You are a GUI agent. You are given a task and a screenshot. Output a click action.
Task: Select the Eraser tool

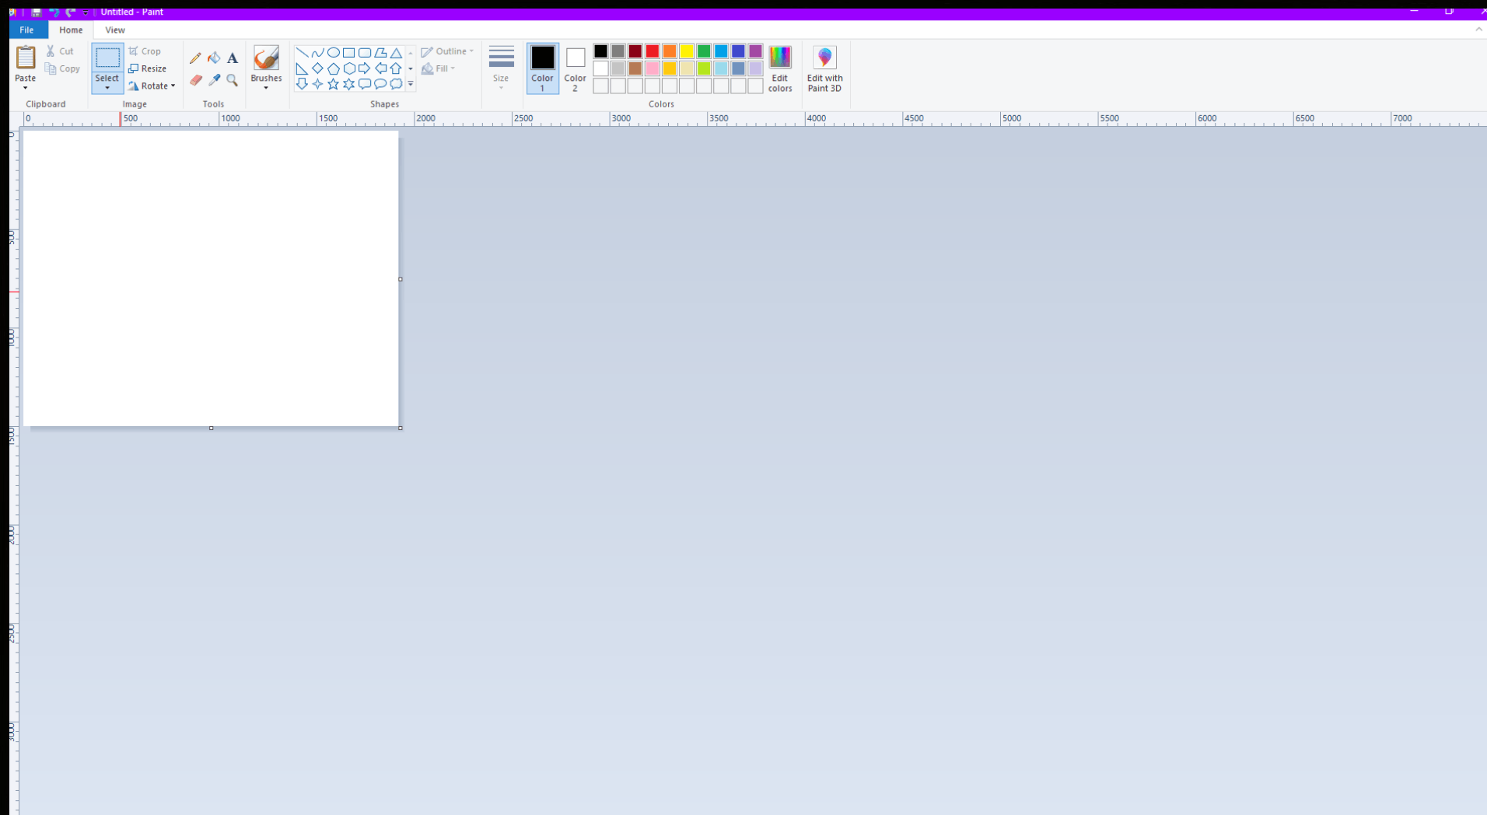[x=195, y=80]
